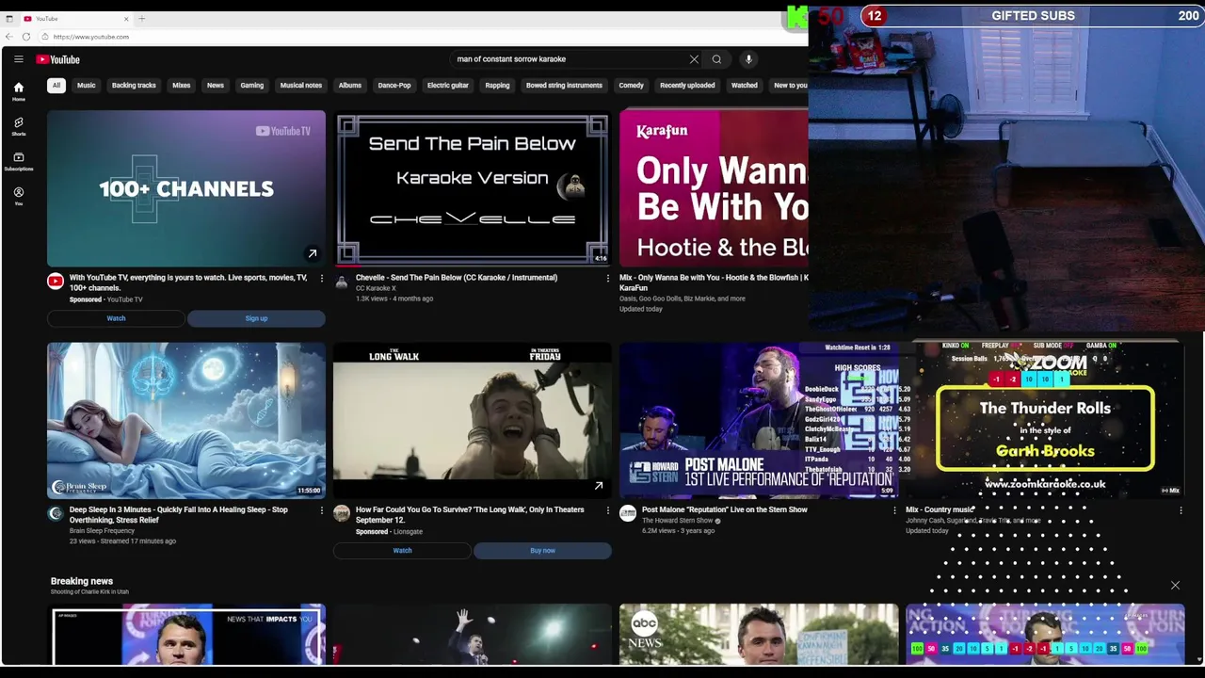Viewport: 1205px width, 678px height.
Task: Click the search input field
Action: (x=570, y=59)
